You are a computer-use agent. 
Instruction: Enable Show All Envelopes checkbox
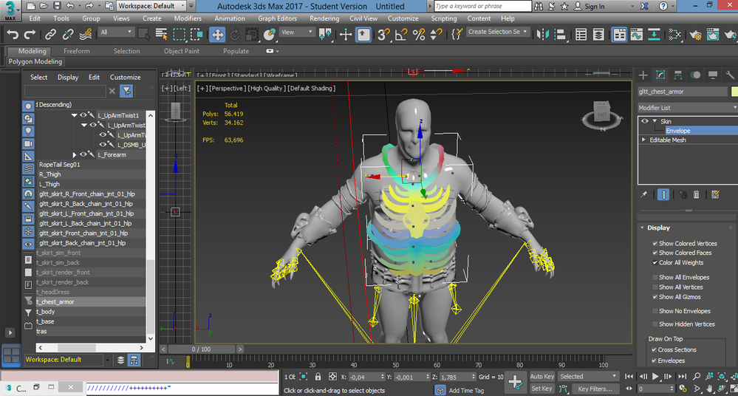pos(655,277)
